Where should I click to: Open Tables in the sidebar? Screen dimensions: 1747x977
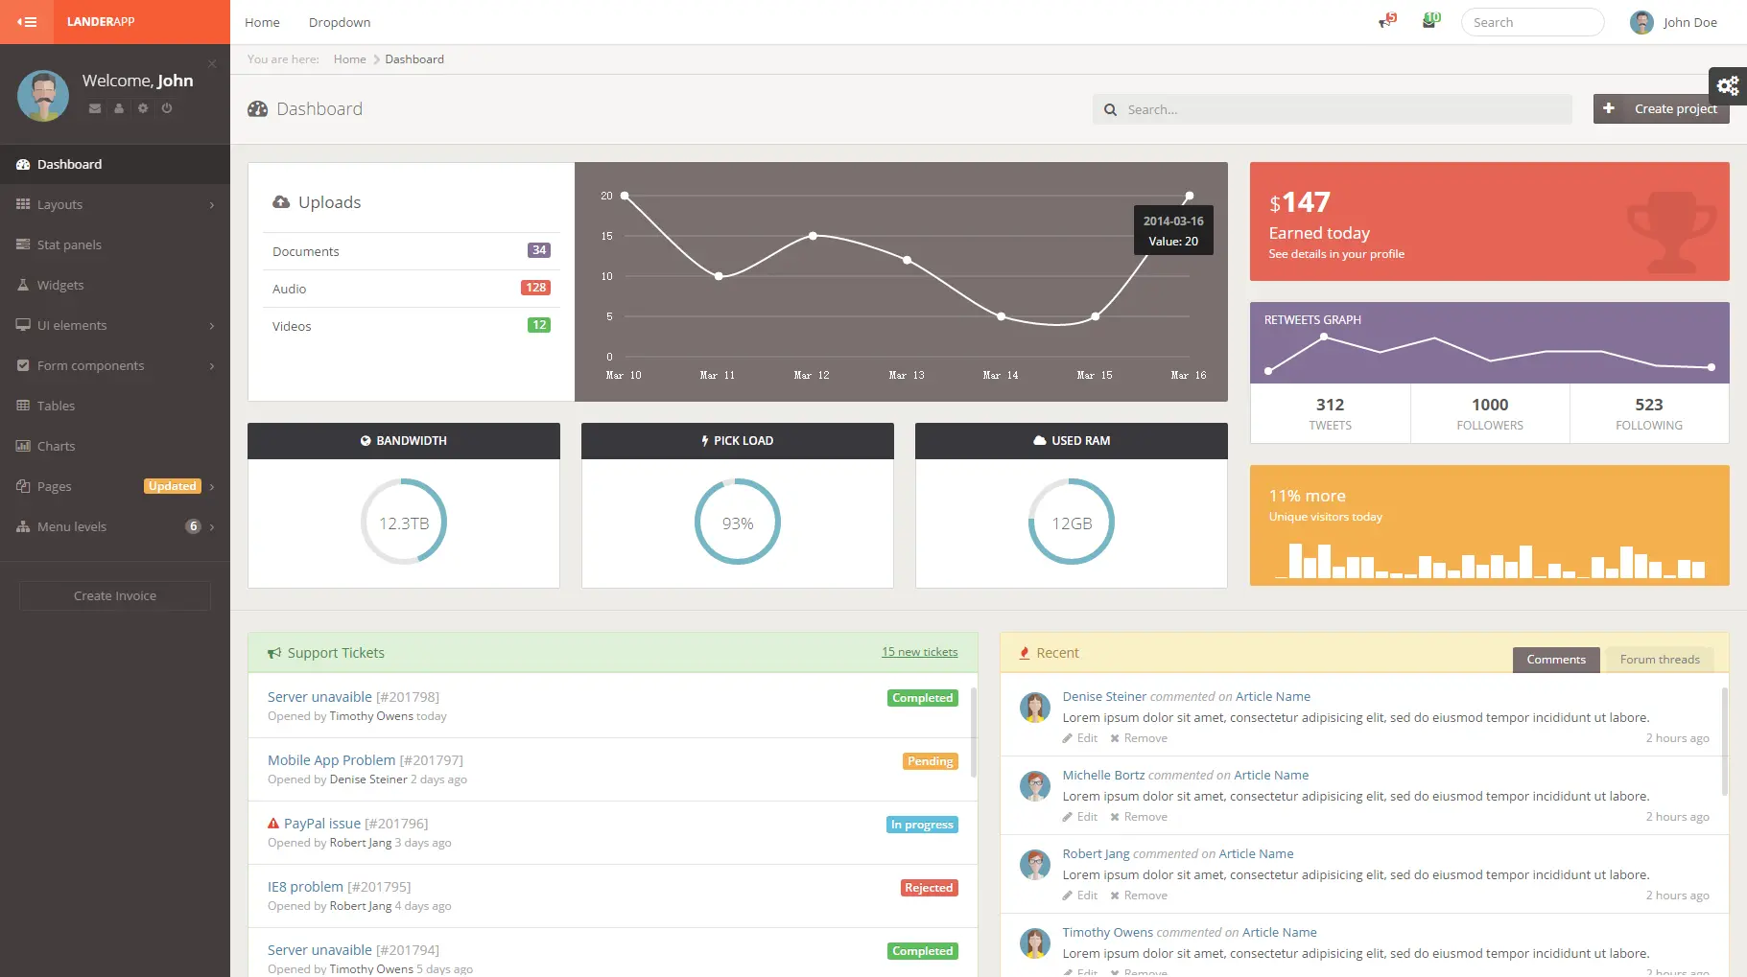115,406
